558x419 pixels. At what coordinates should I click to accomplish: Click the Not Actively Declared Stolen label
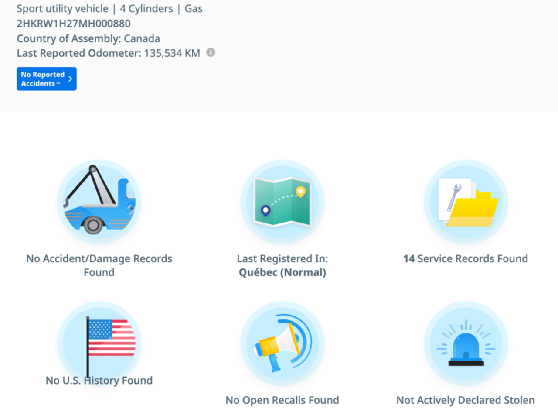point(466,400)
